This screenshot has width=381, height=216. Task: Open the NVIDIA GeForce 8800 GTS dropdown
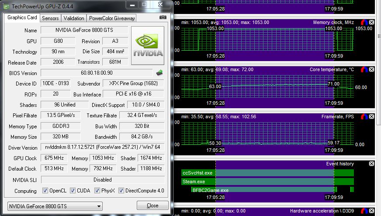(x=55, y=206)
